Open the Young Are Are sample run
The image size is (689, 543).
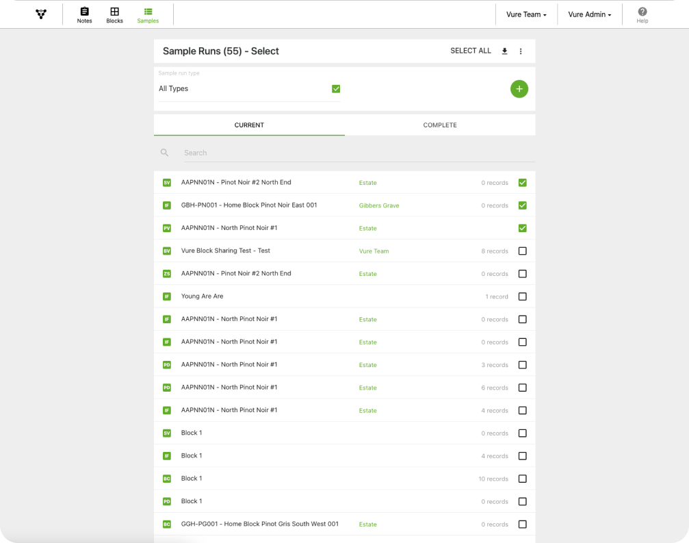pos(202,296)
